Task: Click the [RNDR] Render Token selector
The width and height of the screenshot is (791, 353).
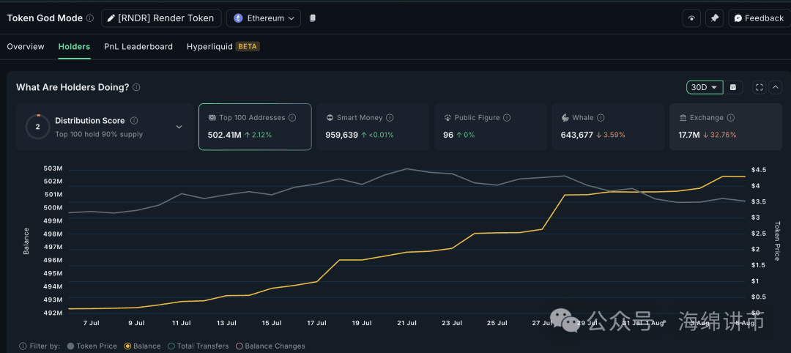Action: pos(161,18)
